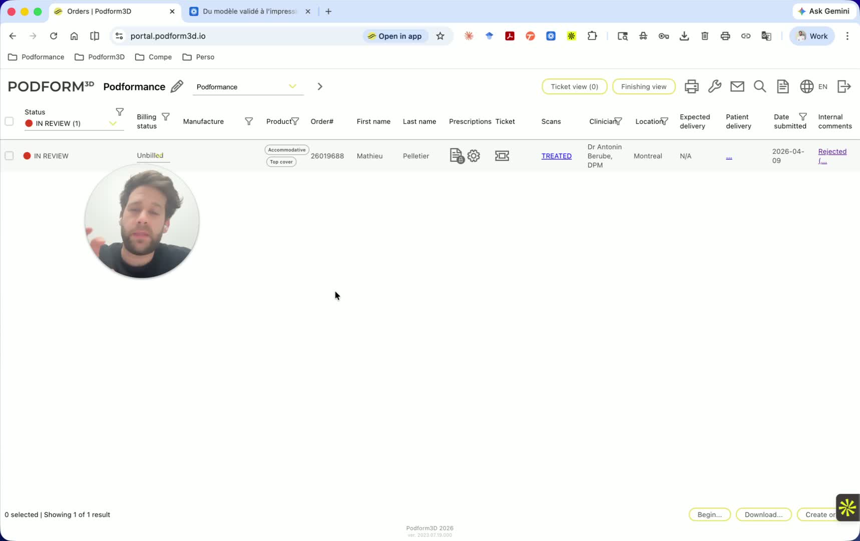This screenshot has width=860, height=541.
Task: Click the pencil edit icon beside Podformance
Action: [x=177, y=87]
